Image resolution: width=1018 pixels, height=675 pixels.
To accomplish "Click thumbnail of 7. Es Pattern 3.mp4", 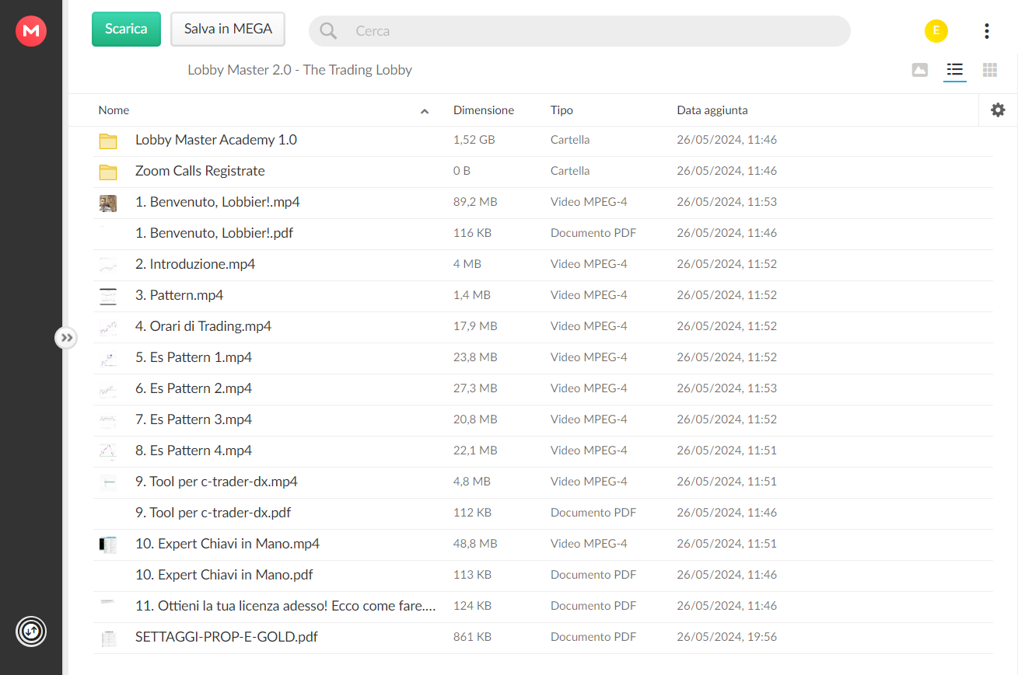I will pos(108,420).
